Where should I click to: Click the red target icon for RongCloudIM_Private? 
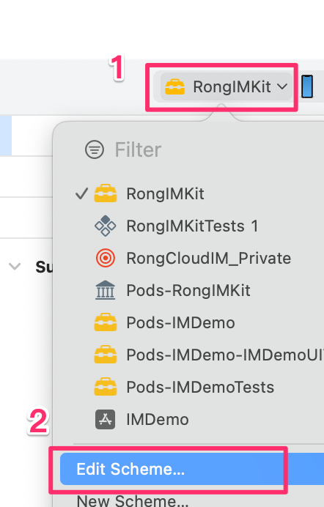click(106, 258)
